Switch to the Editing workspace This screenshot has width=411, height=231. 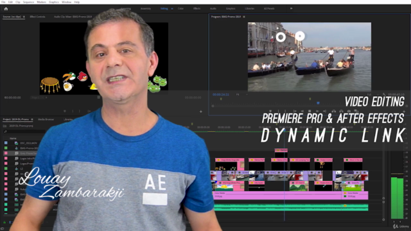click(164, 8)
